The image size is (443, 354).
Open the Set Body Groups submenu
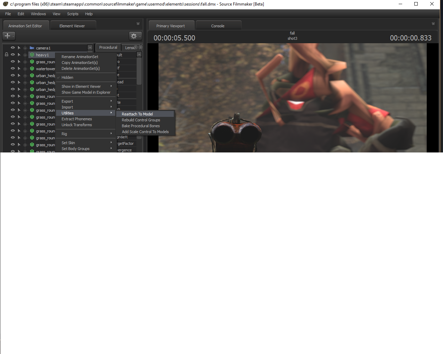click(x=85, y=149)
